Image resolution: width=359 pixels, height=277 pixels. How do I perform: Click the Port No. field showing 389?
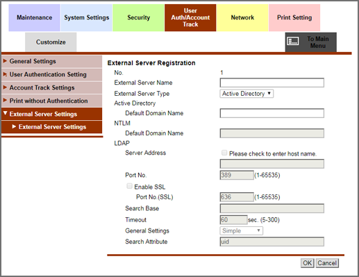point(237,175)
